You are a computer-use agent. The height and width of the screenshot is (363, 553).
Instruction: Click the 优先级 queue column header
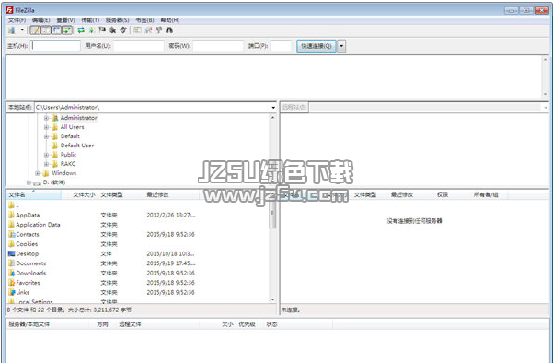pyautogui.click(x=247, y=324)
